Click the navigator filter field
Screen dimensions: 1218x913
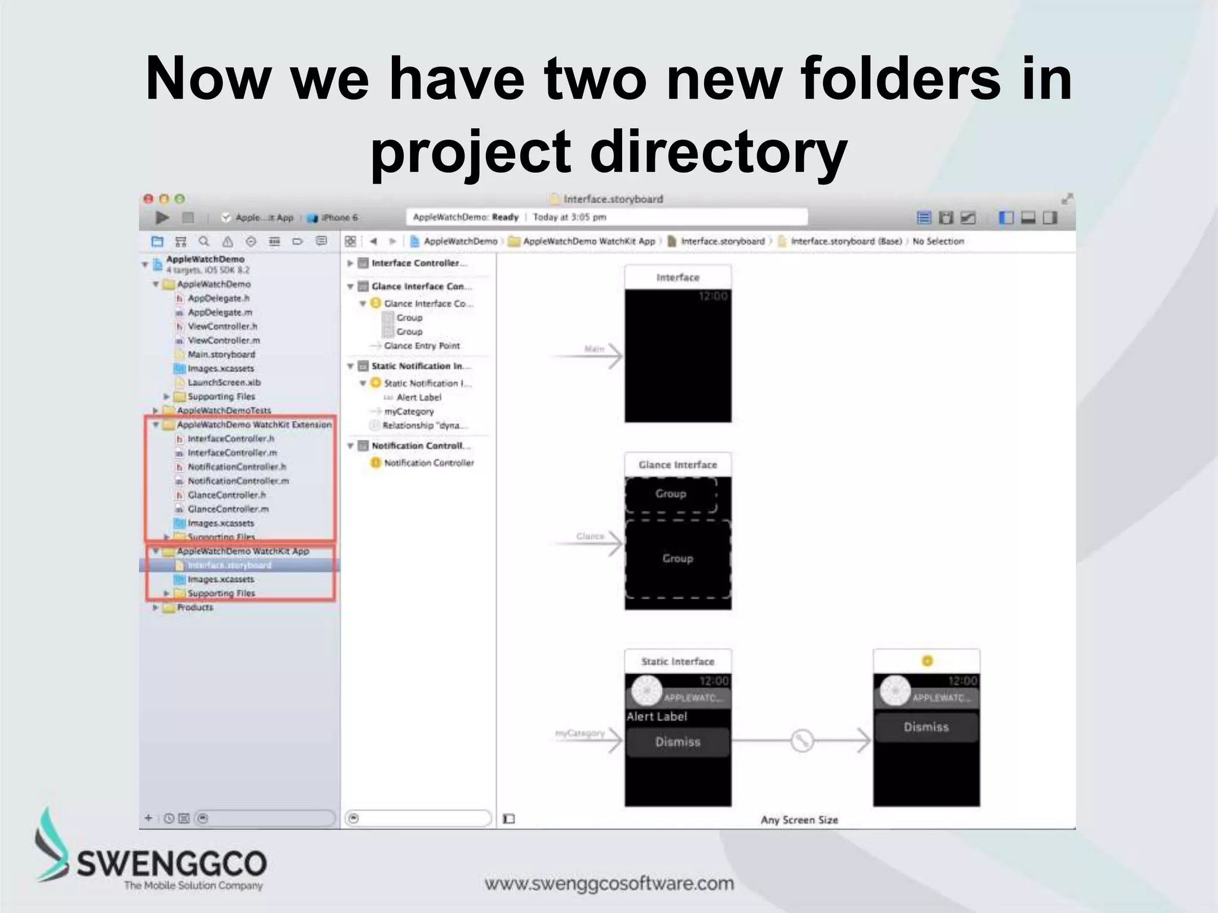coord(265,818)
